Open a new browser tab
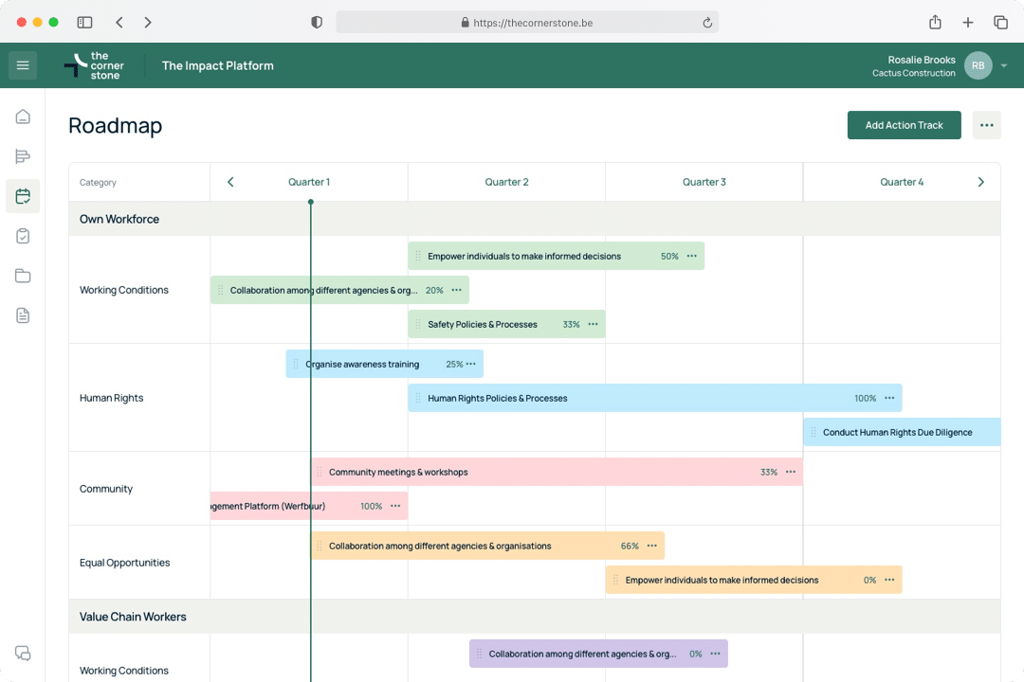The height and width of the screenshot is (682, 1024). (x=968, y=22)
